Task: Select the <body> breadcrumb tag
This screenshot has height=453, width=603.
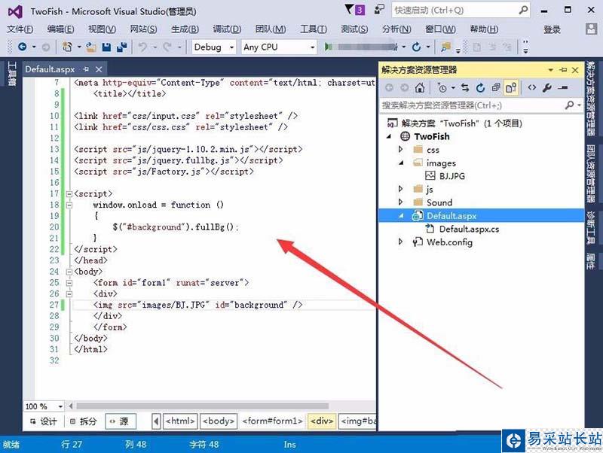Action: pos(219,421)
